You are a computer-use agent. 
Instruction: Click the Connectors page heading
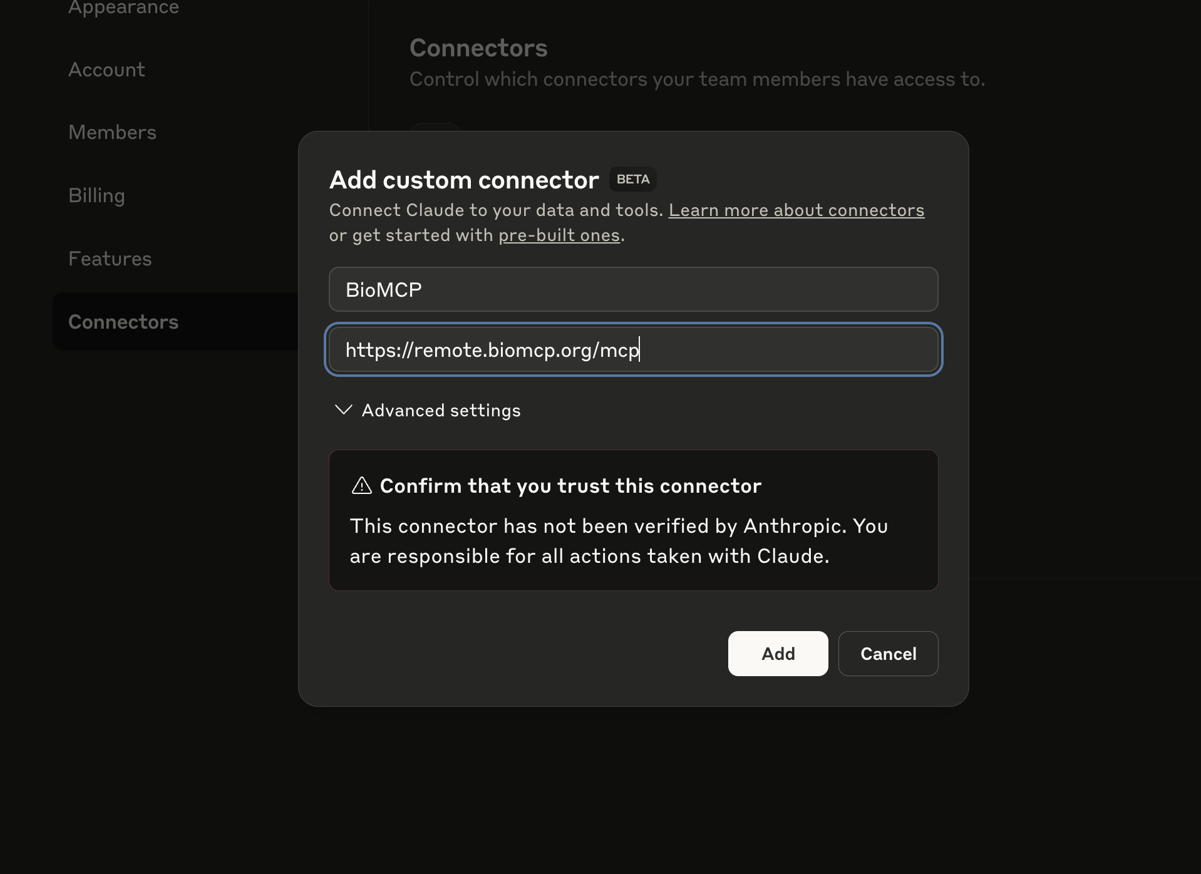[x=478, y=48]
